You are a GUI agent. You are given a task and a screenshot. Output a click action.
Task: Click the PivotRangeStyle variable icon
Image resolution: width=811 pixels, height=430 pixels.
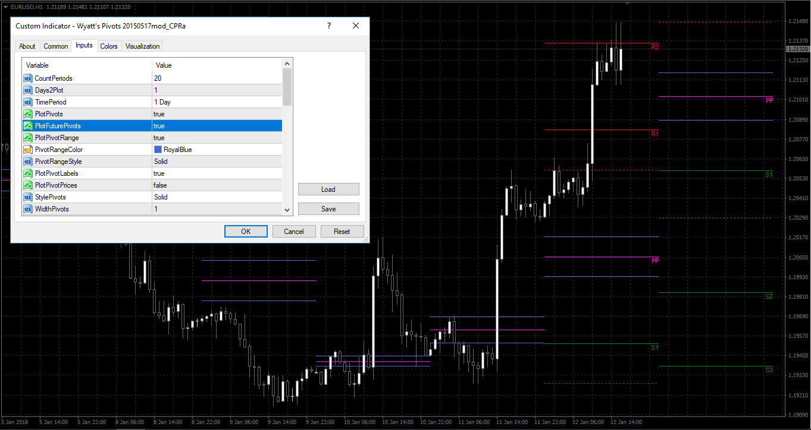click(x=27, y=162)
